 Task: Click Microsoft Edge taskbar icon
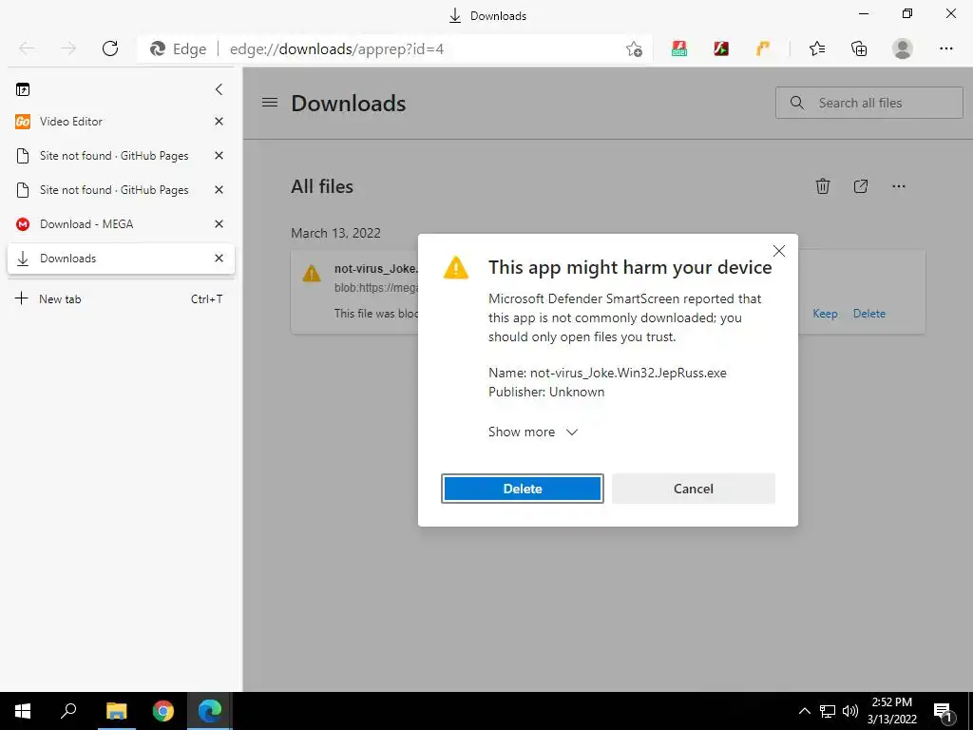(210, 711)
